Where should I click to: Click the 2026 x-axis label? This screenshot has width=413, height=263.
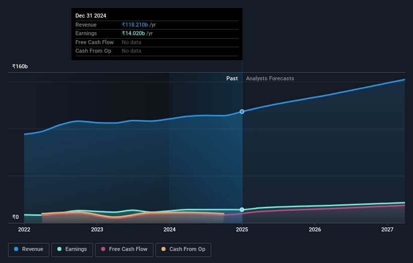click(x=315, y=230)
